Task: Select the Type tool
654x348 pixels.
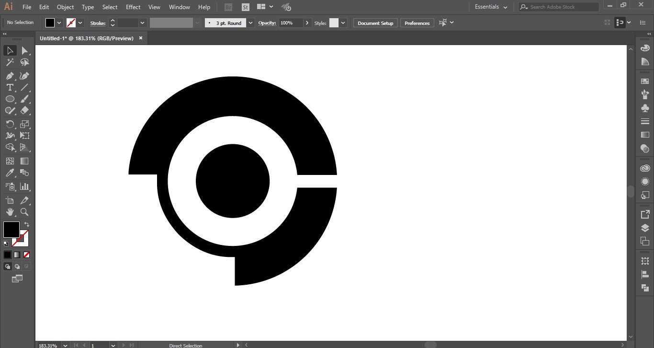Action: [x=10, y=87]
